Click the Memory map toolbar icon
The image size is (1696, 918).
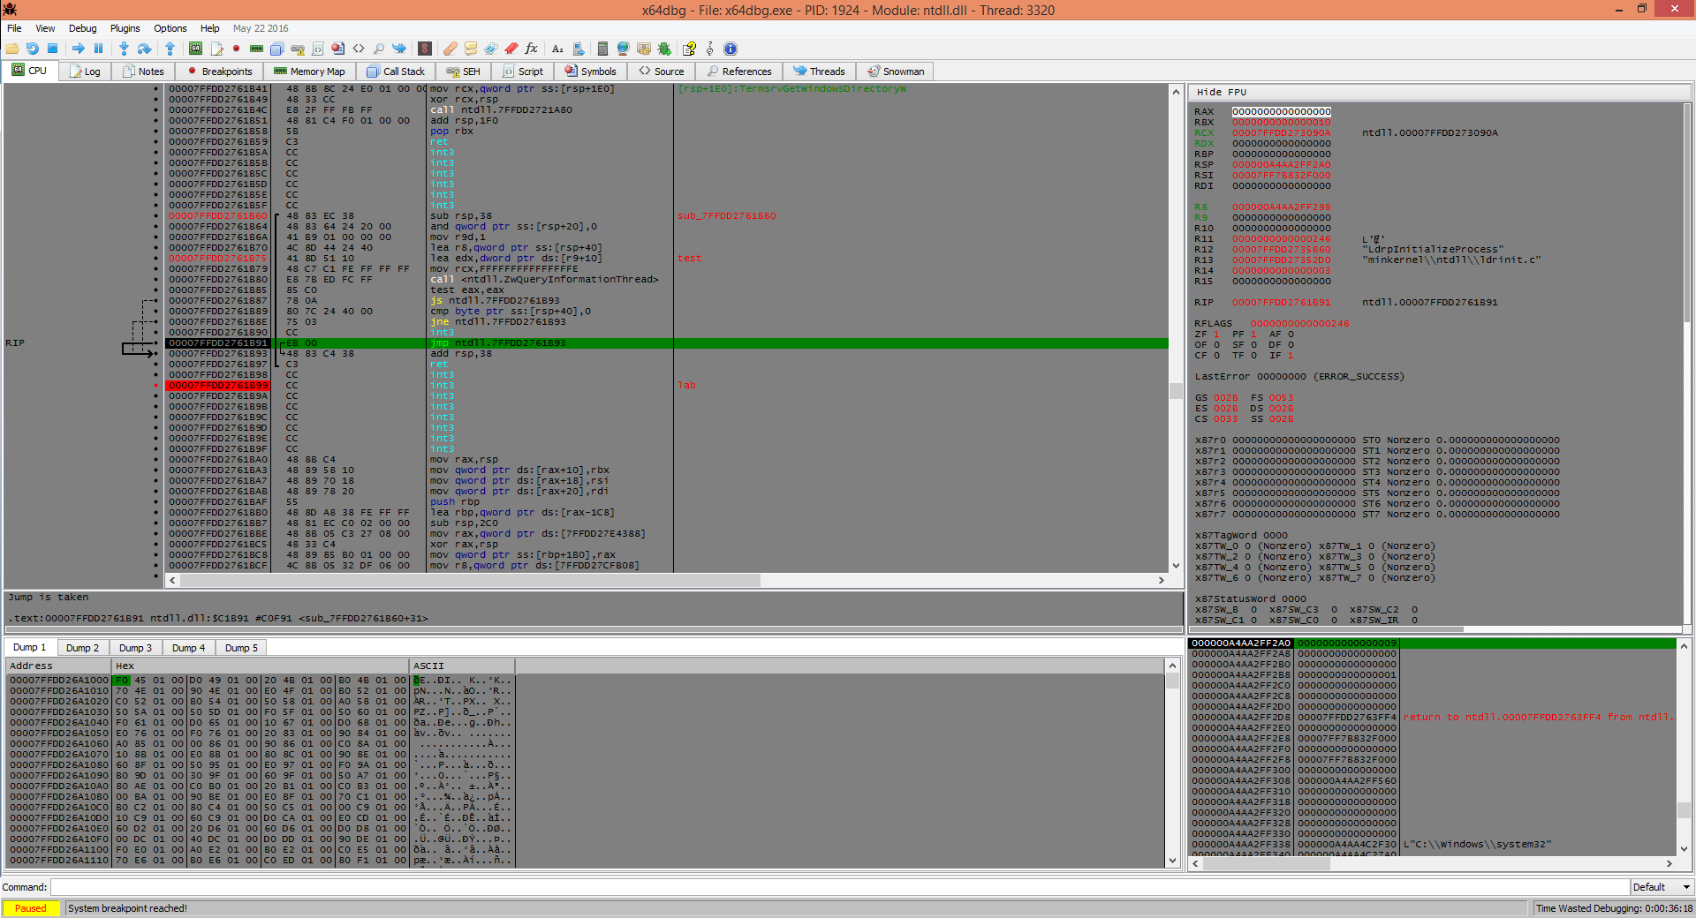tap(256, 49)
